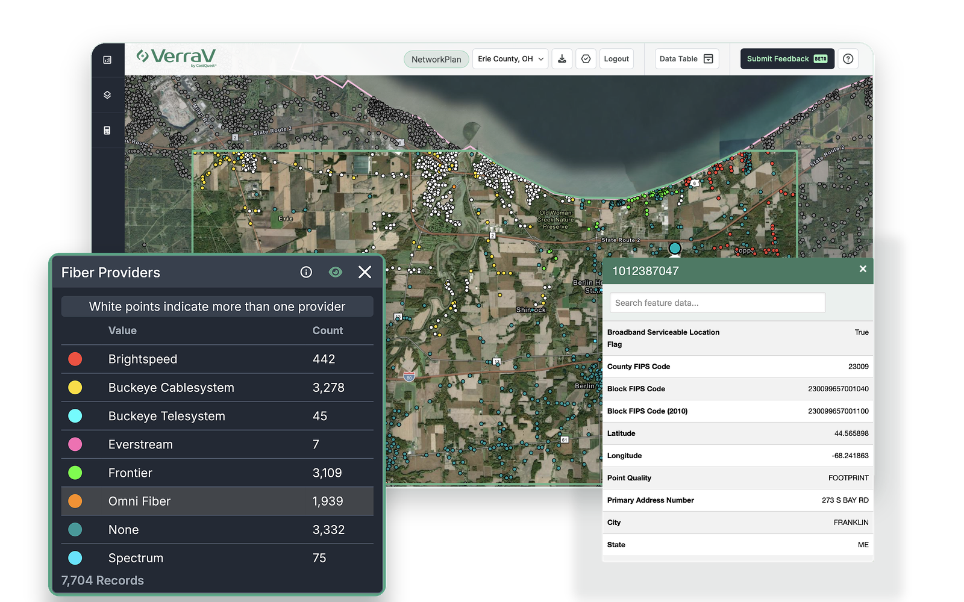Open the layers icon in sidebar
Image resolution: width=964 pixels, height=602 pixels.
[x=107, y=95]
